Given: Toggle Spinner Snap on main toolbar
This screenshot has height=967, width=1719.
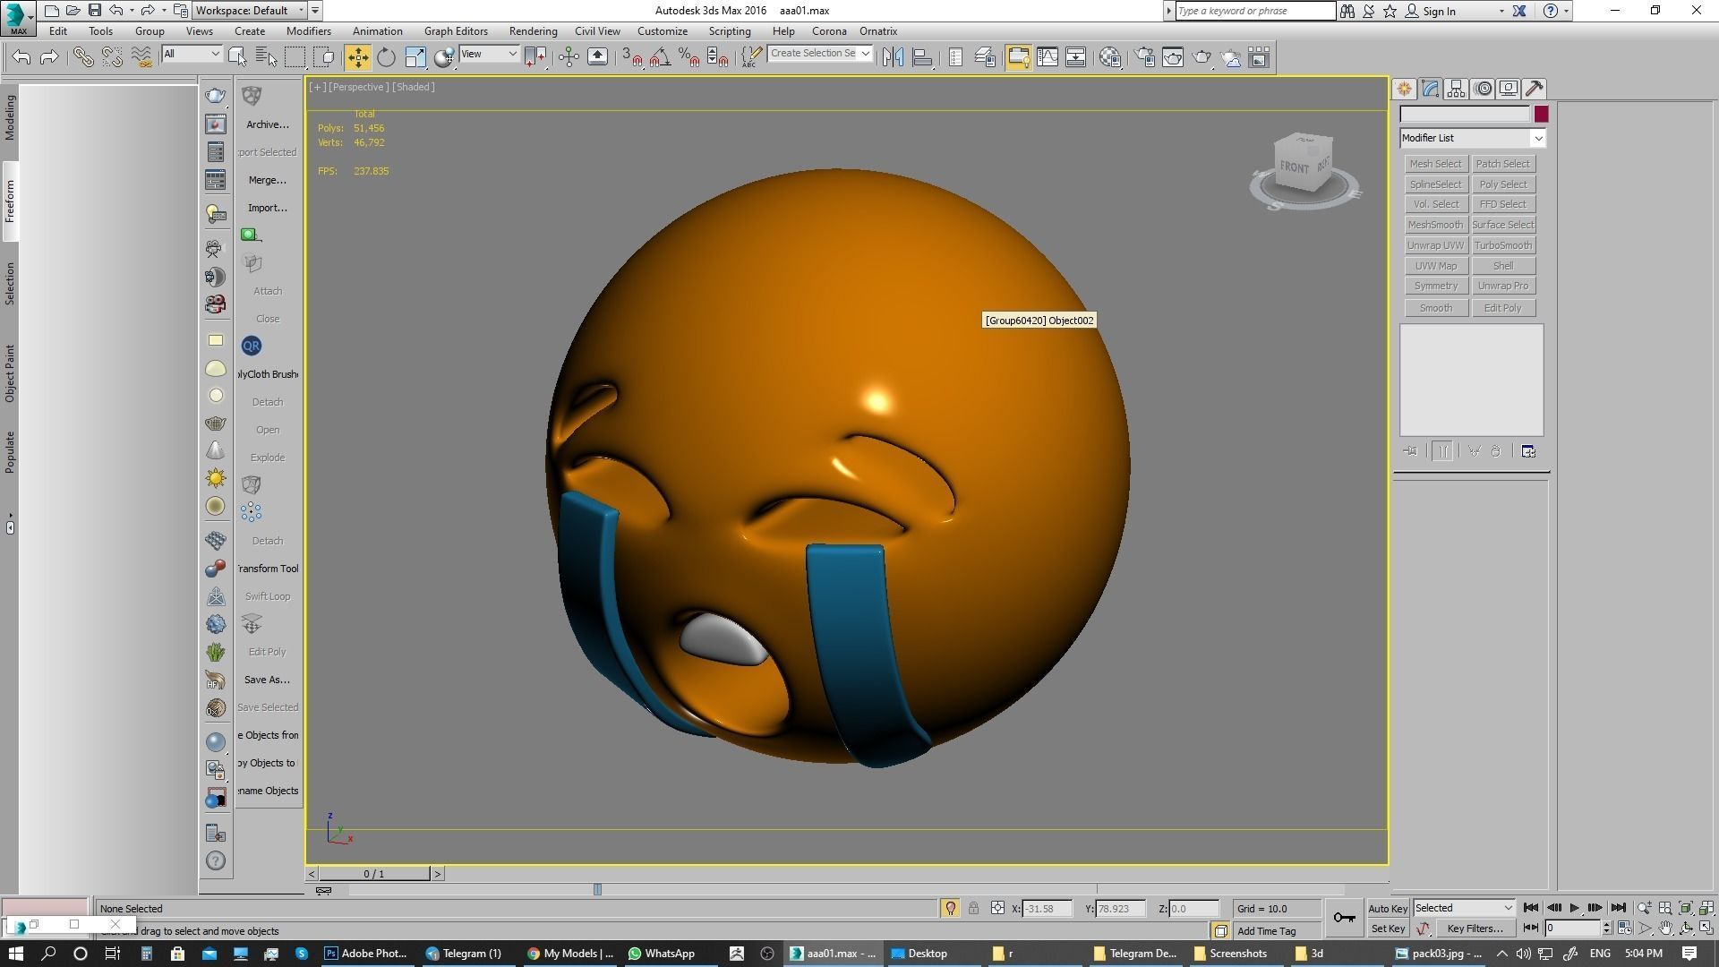Looking at the screenshot, I should [717, 57].
